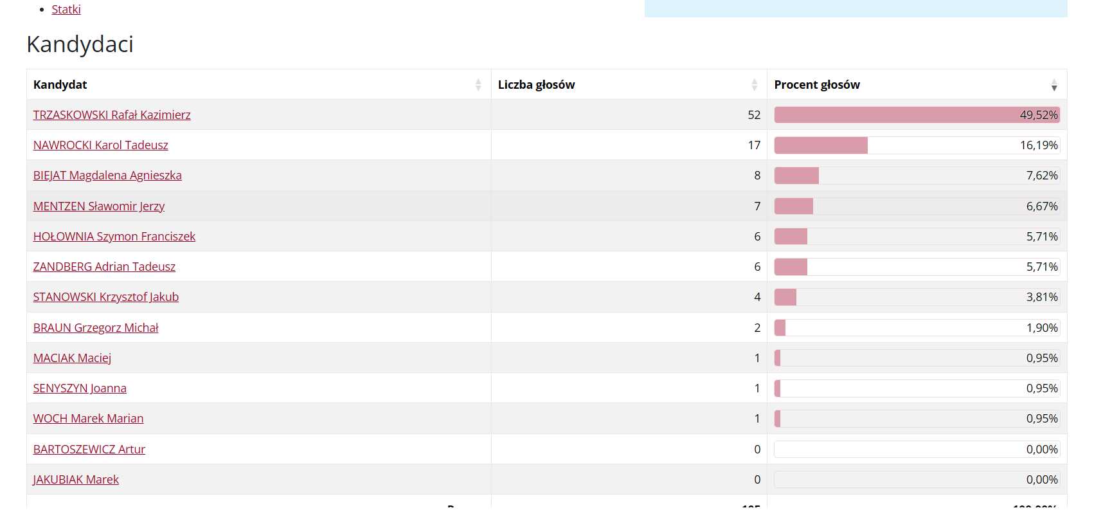Open SENYSZYN Joanna link

coord(80,388)
